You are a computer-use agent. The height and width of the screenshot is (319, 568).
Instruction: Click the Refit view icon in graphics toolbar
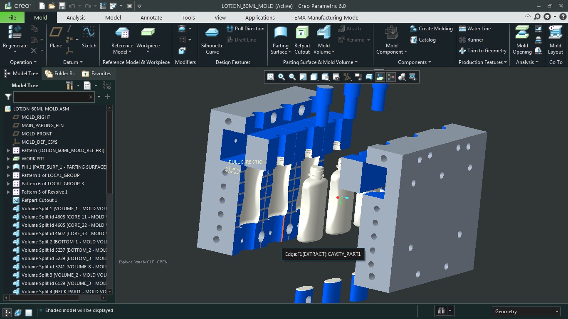click(x=271, y=77)
